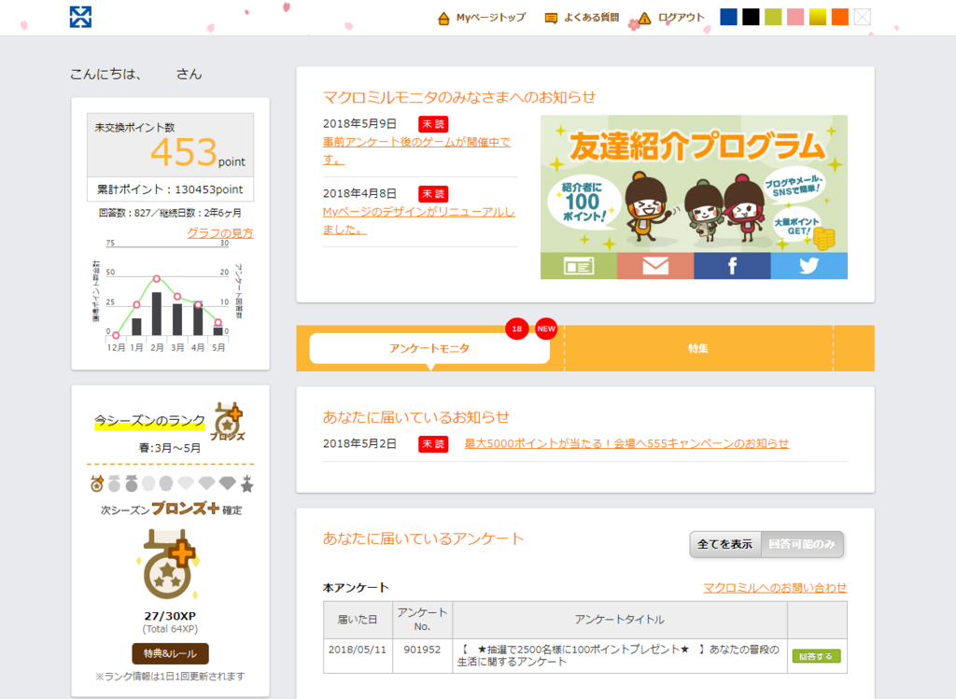Select the olive green theme swatch
The width and height of the screenshot is (956, 699).
pyautogui.click(x=773, y=17)
